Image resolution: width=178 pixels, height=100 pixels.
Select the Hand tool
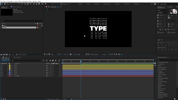(x=5, y=4)
